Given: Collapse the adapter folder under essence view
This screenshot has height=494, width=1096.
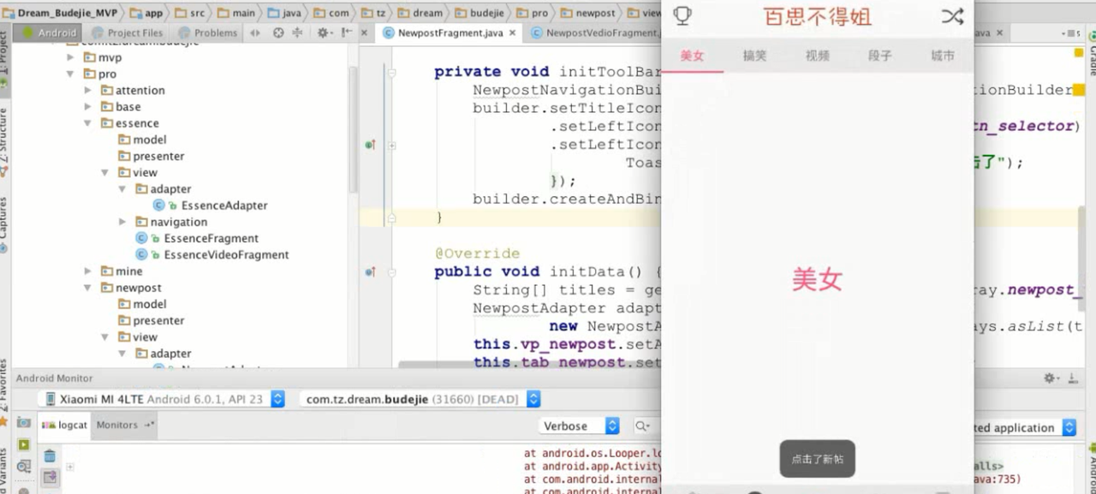Looking at the screenshot, I should tap(122, 188).
